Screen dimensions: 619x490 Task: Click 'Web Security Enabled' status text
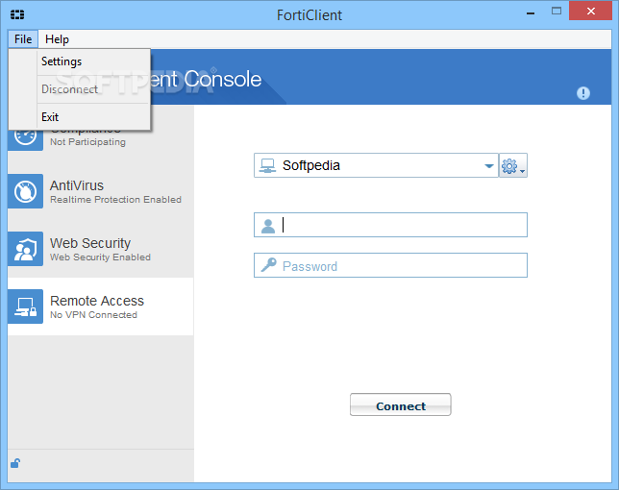100,257
